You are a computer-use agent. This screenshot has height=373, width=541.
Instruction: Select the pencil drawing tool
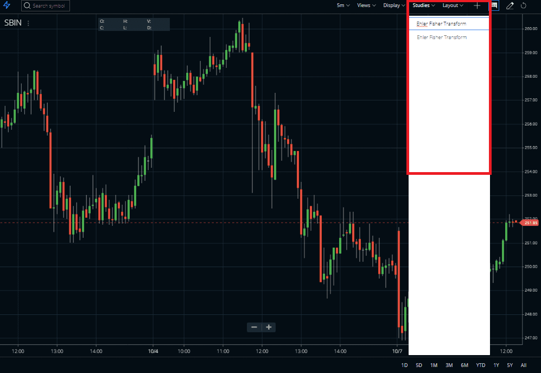tap(510, 5)
